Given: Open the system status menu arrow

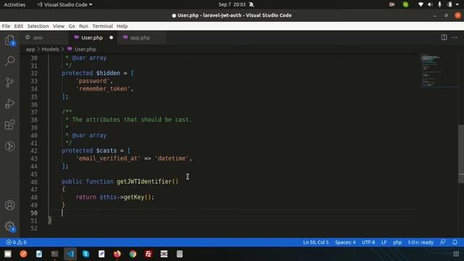Looking at the screenshot, I should click(457, 4).
